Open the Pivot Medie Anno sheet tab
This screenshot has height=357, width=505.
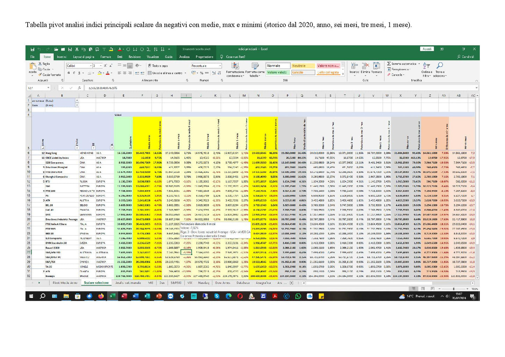coord(65,283)
